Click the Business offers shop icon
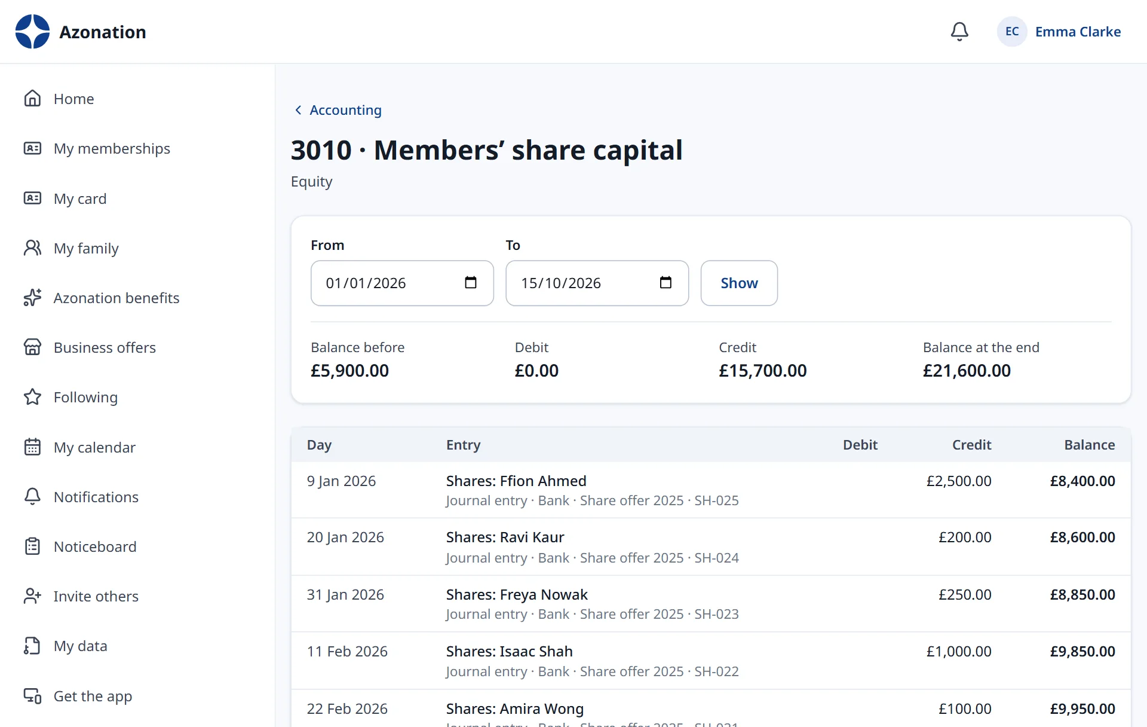Screen dimensions: 1147x727 (x=32, y=347)
